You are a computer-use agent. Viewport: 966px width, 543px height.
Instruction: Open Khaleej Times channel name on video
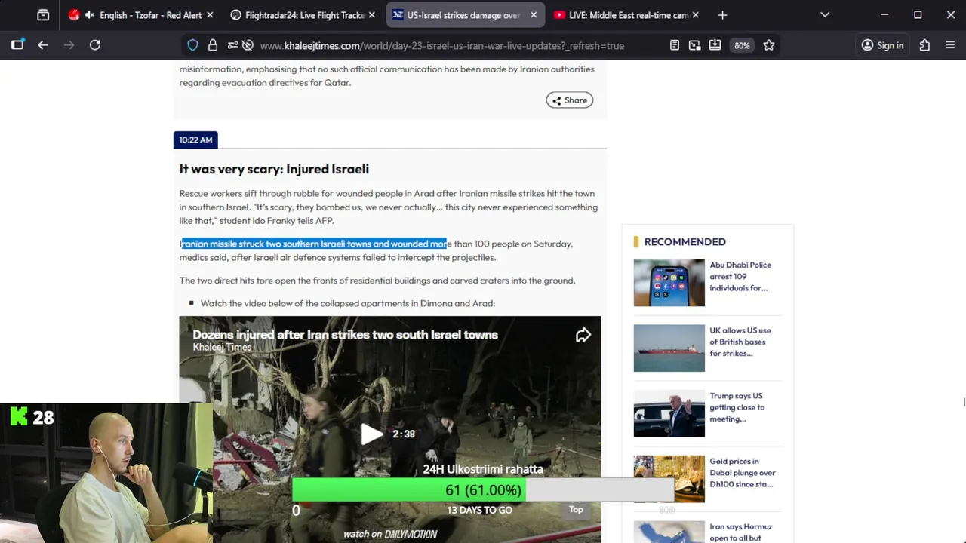coord(222,348)
